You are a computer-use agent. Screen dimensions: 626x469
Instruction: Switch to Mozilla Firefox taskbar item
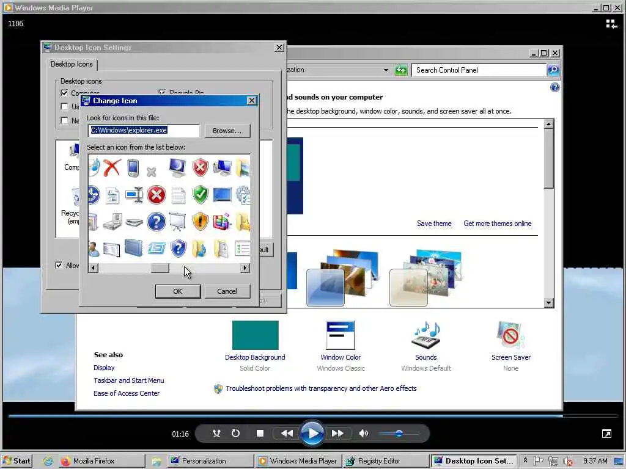[x=102, y=461]
